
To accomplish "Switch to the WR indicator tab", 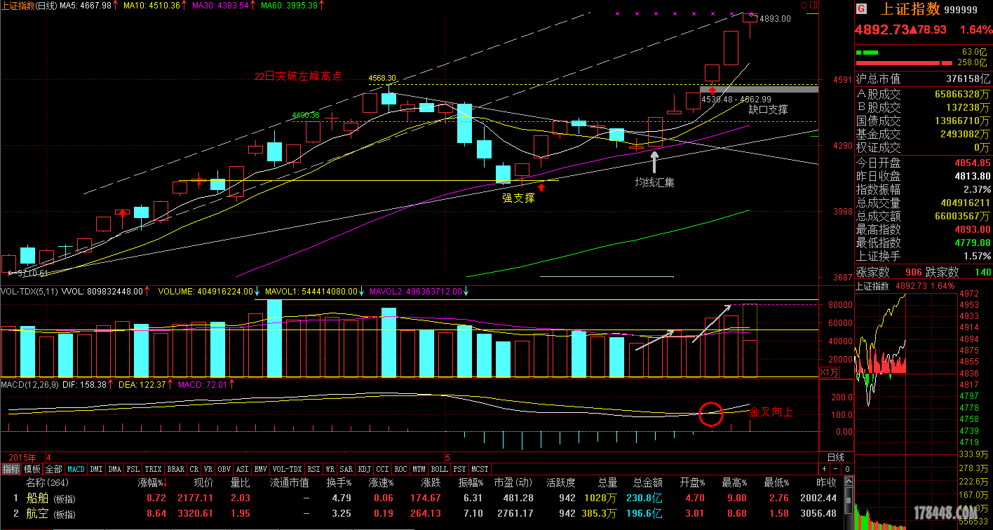I will coord(330,469).
